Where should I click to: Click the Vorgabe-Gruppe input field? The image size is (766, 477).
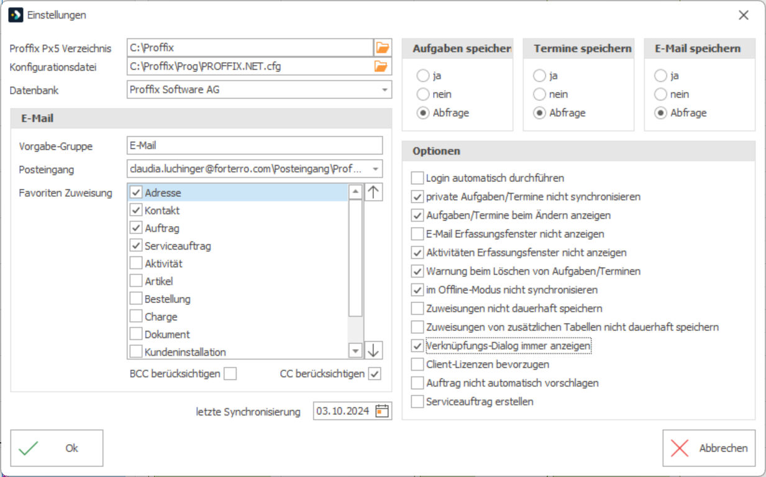[255, 146]
